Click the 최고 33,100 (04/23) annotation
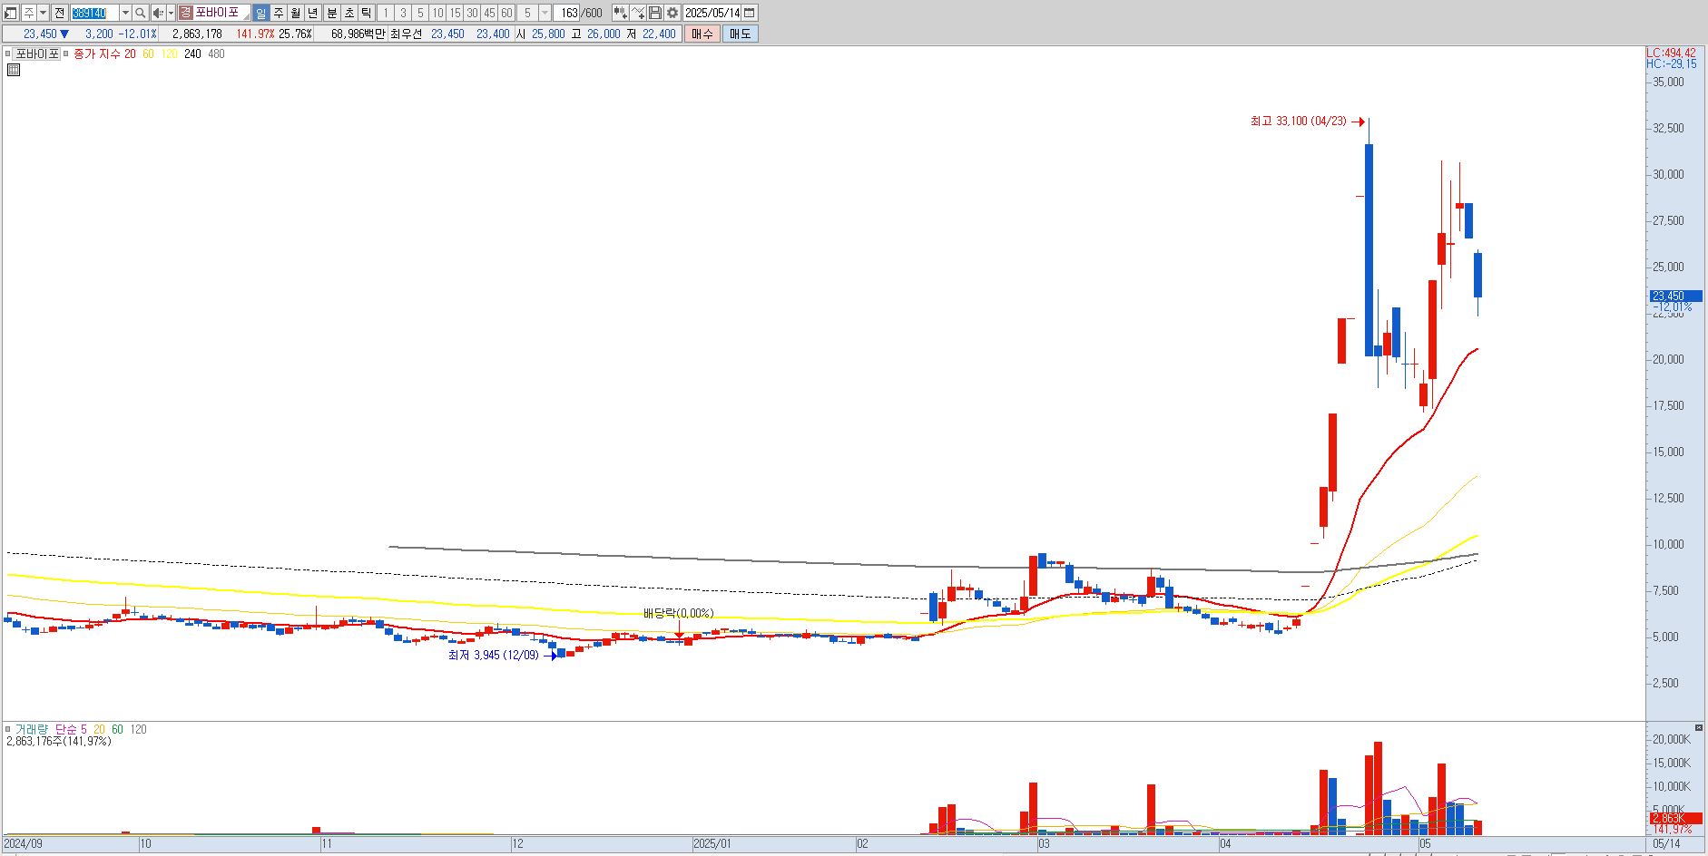The width and height of the screenshot is (1708, 856). click(x=1298, y=121)
